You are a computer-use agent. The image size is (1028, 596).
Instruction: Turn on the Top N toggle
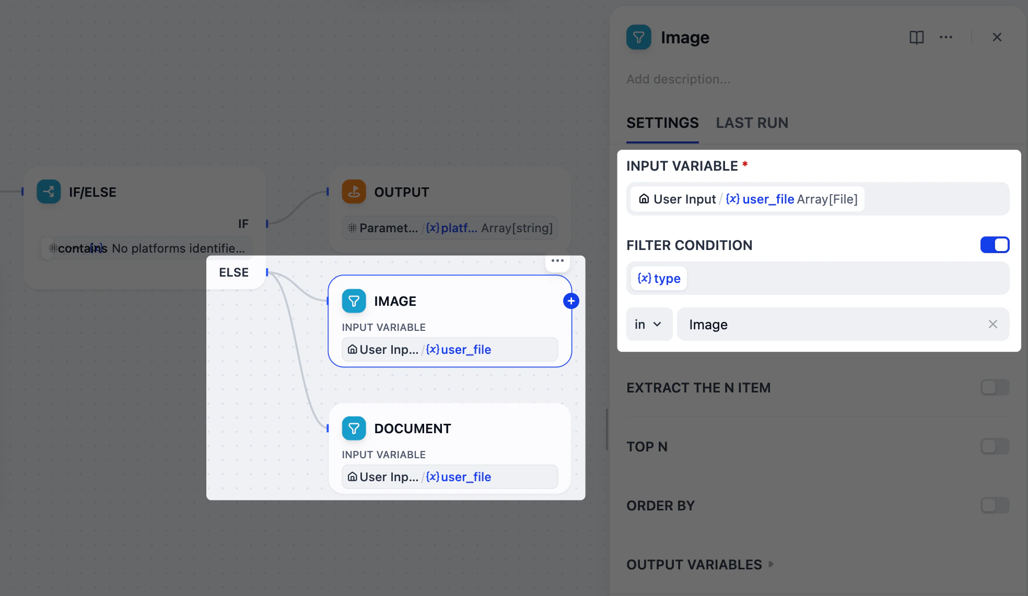994,446
